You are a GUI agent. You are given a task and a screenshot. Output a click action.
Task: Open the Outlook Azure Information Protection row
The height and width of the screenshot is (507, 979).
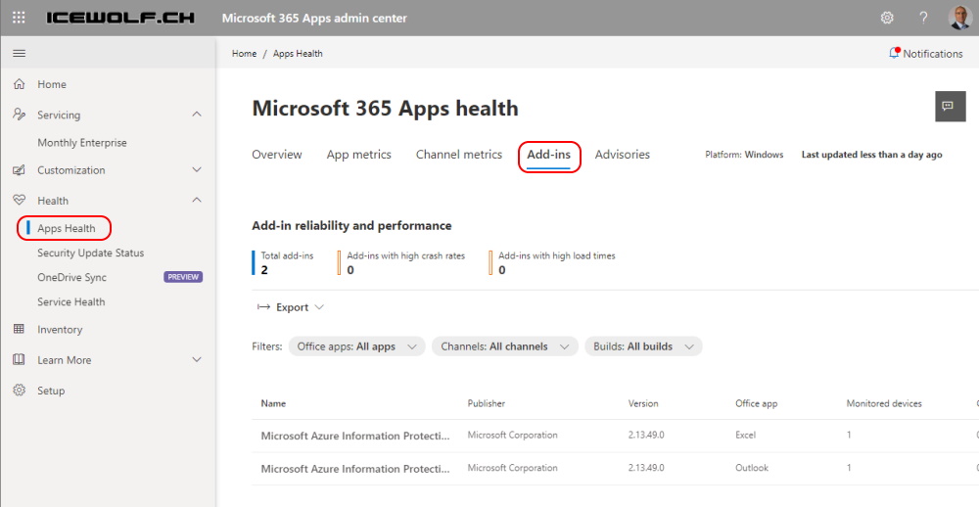tap(615, 468)
